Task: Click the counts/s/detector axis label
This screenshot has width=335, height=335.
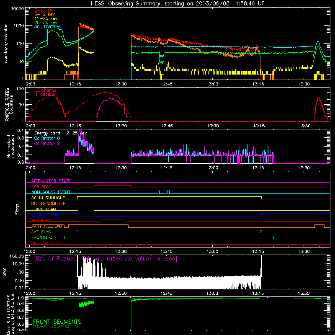Action: pos(6,44)
